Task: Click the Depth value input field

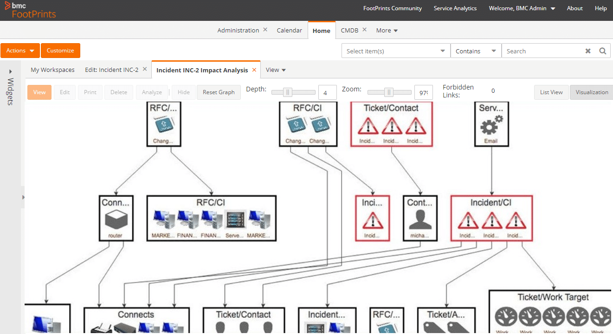Action: [x=328, y=92]
